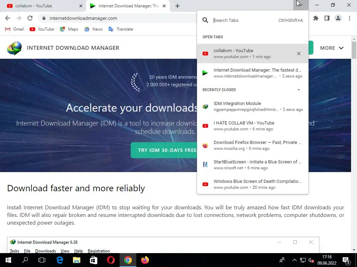
Task: Reload the page with the refresh icon
Action: pos(30,18)
